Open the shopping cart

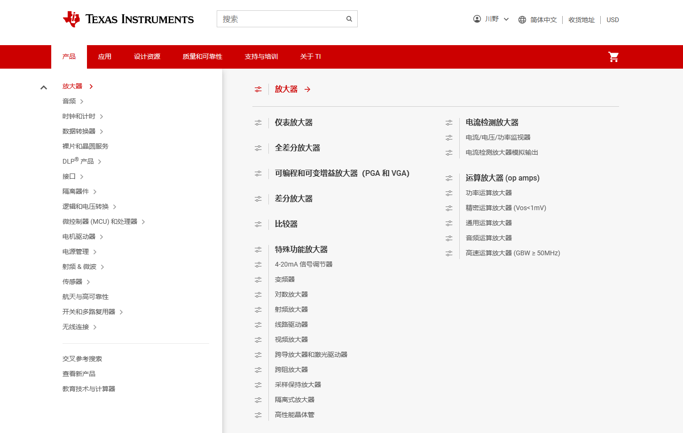pos(613,56)
